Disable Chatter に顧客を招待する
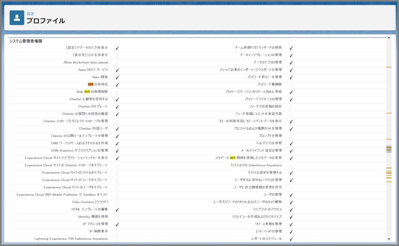 click(x=117, y=99)
